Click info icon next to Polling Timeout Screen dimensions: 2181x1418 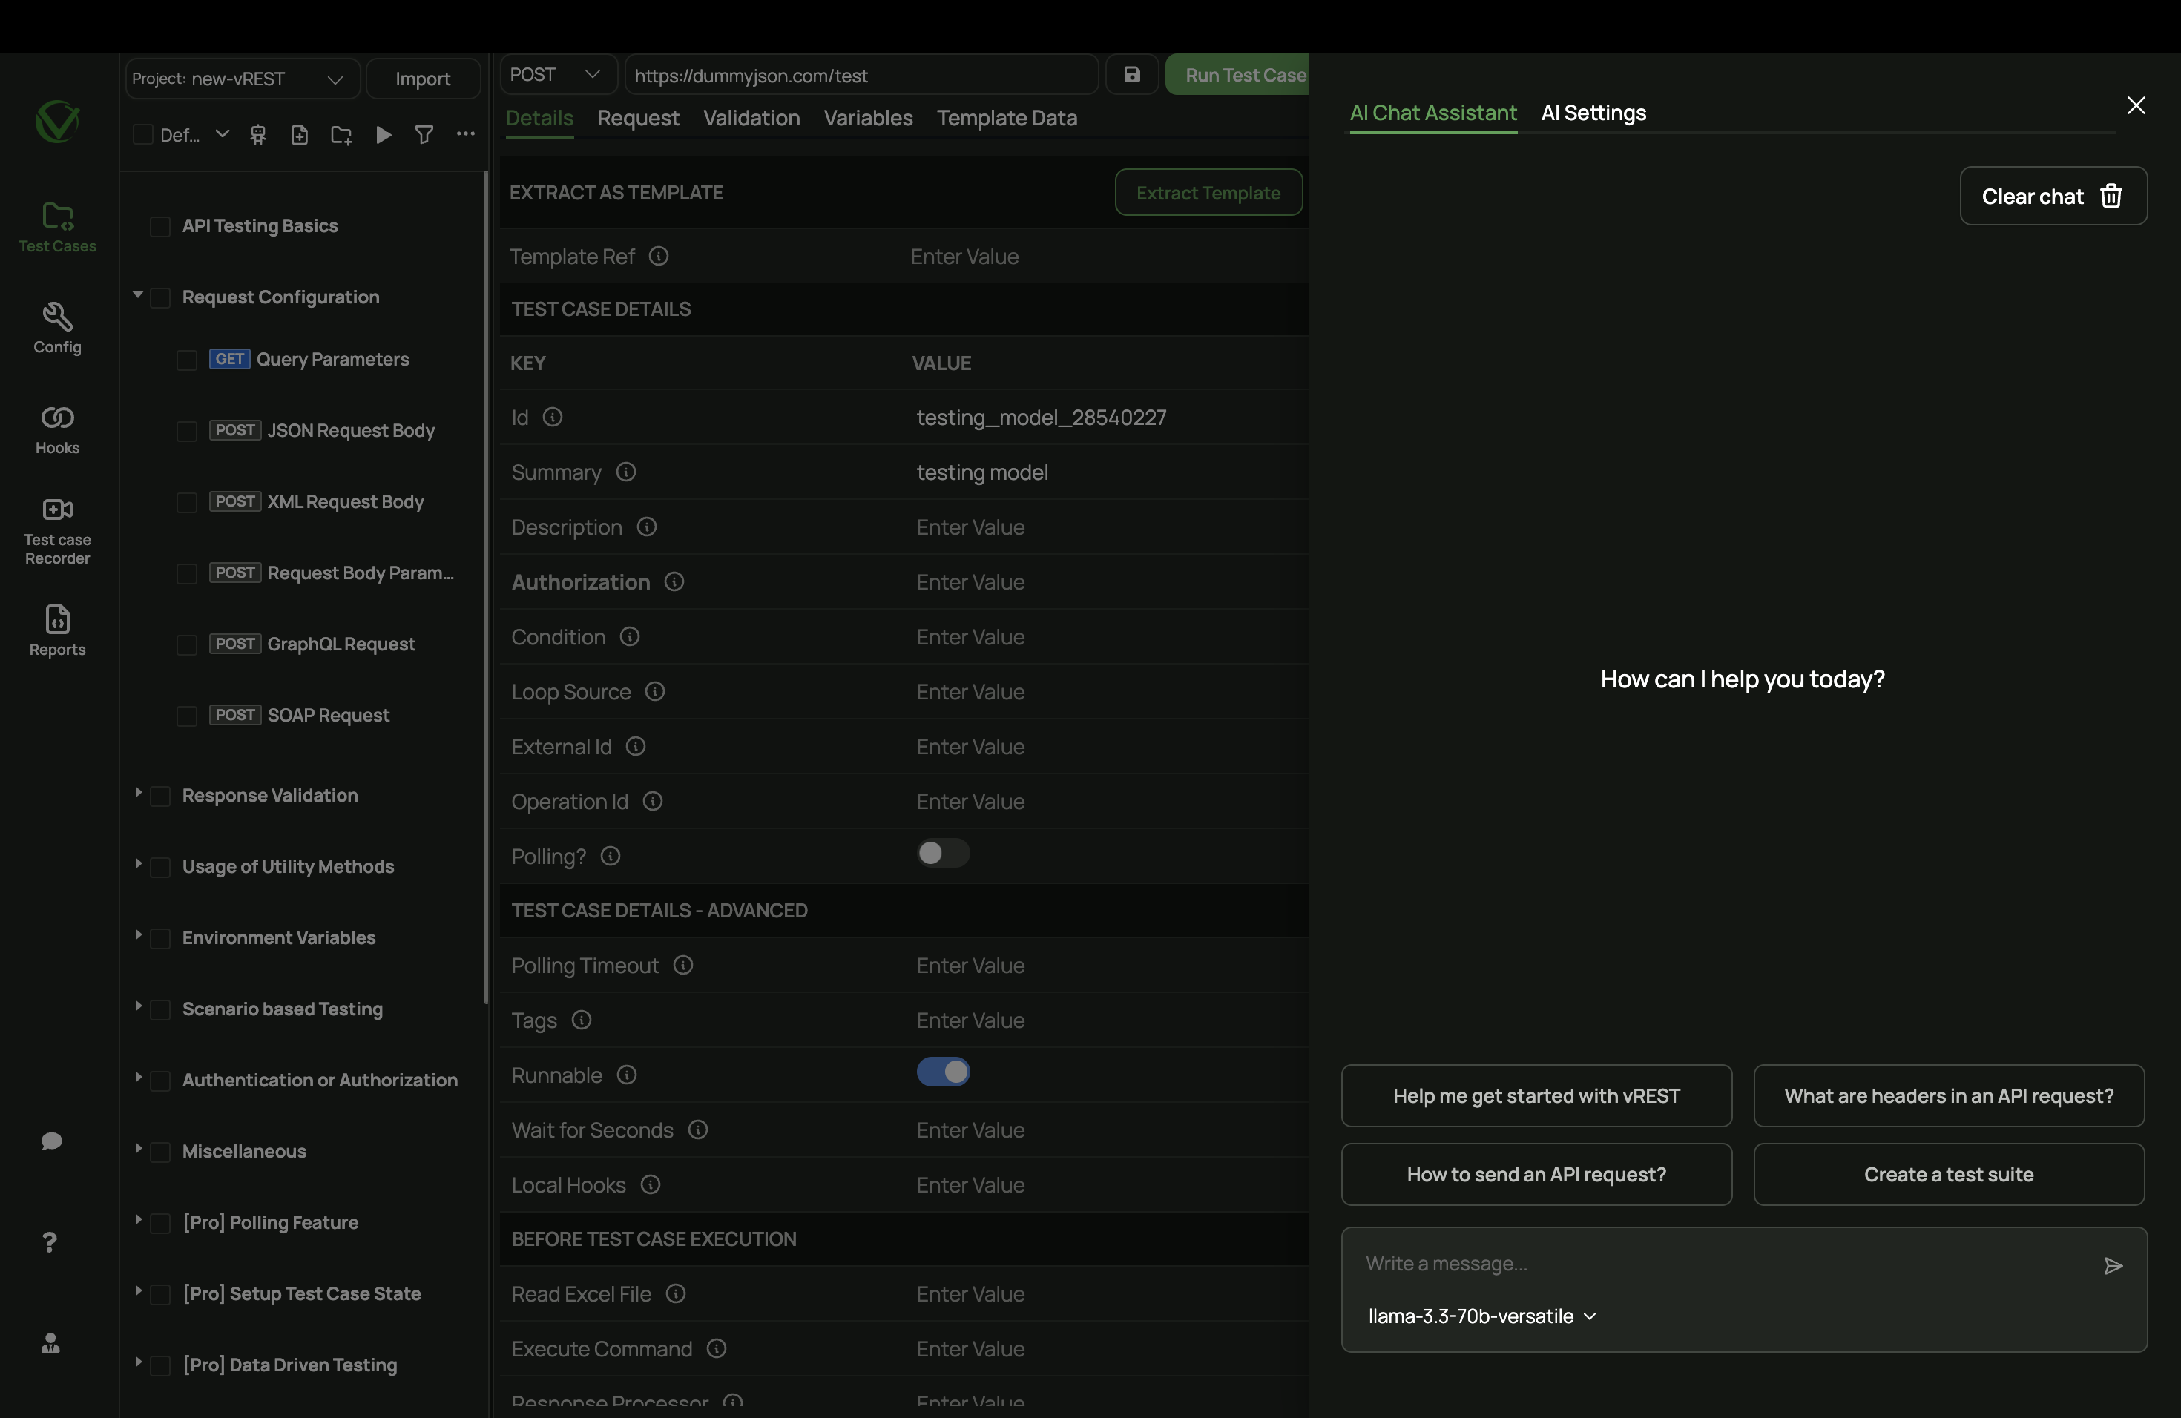684,965
